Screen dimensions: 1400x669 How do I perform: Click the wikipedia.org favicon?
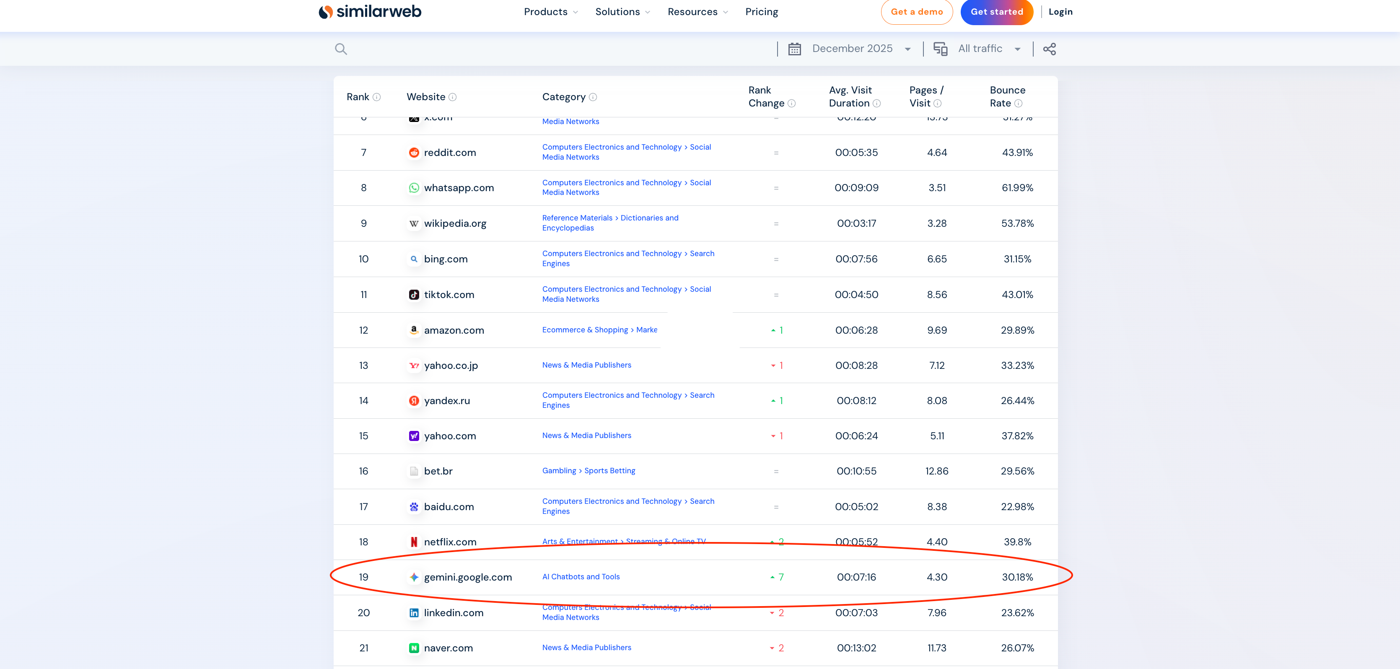coord(414,224)
